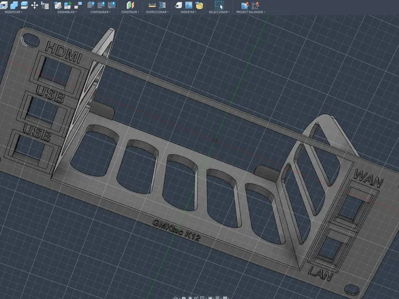Select the LAN text on the model
The height and width of the screenshot is (299, 399).
pos(320,273)
